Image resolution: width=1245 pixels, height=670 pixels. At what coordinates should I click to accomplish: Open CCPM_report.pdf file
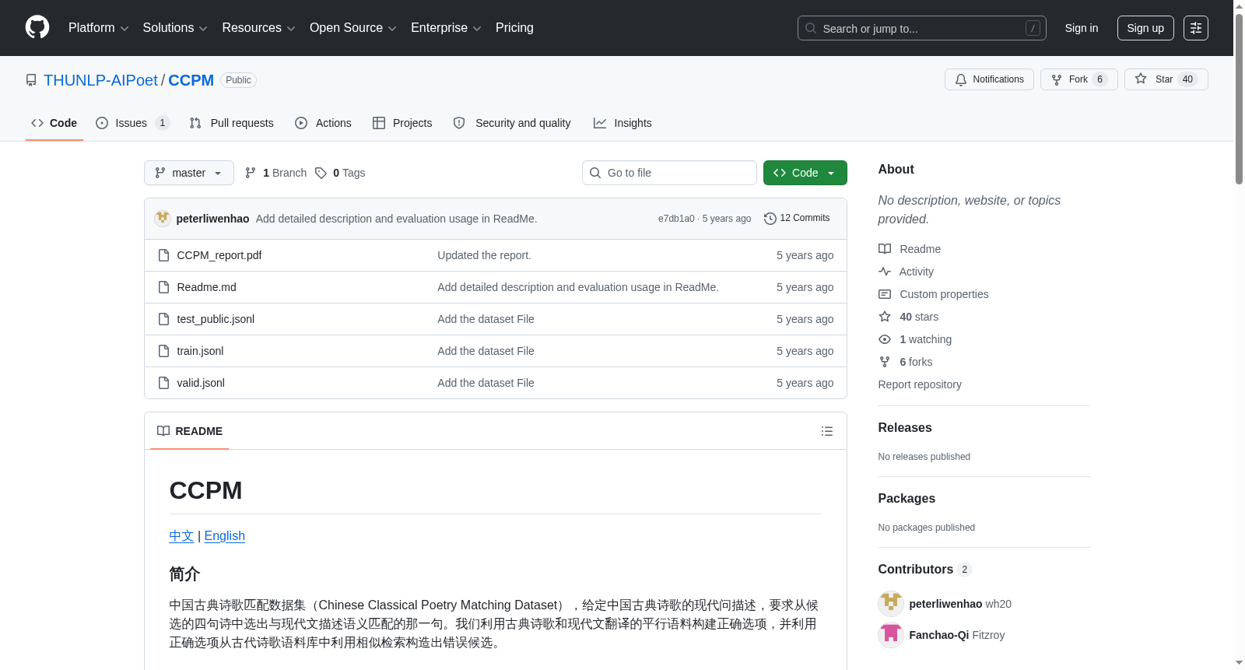pos(219,255)
